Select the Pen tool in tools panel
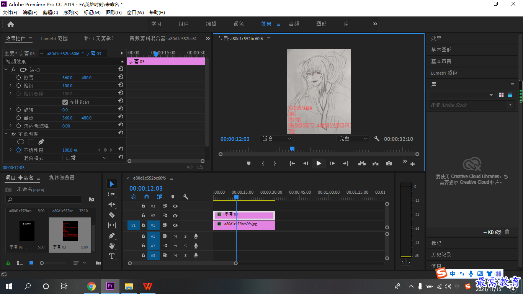This screenshot has width=523, height=294. click(x=112, y=235)
